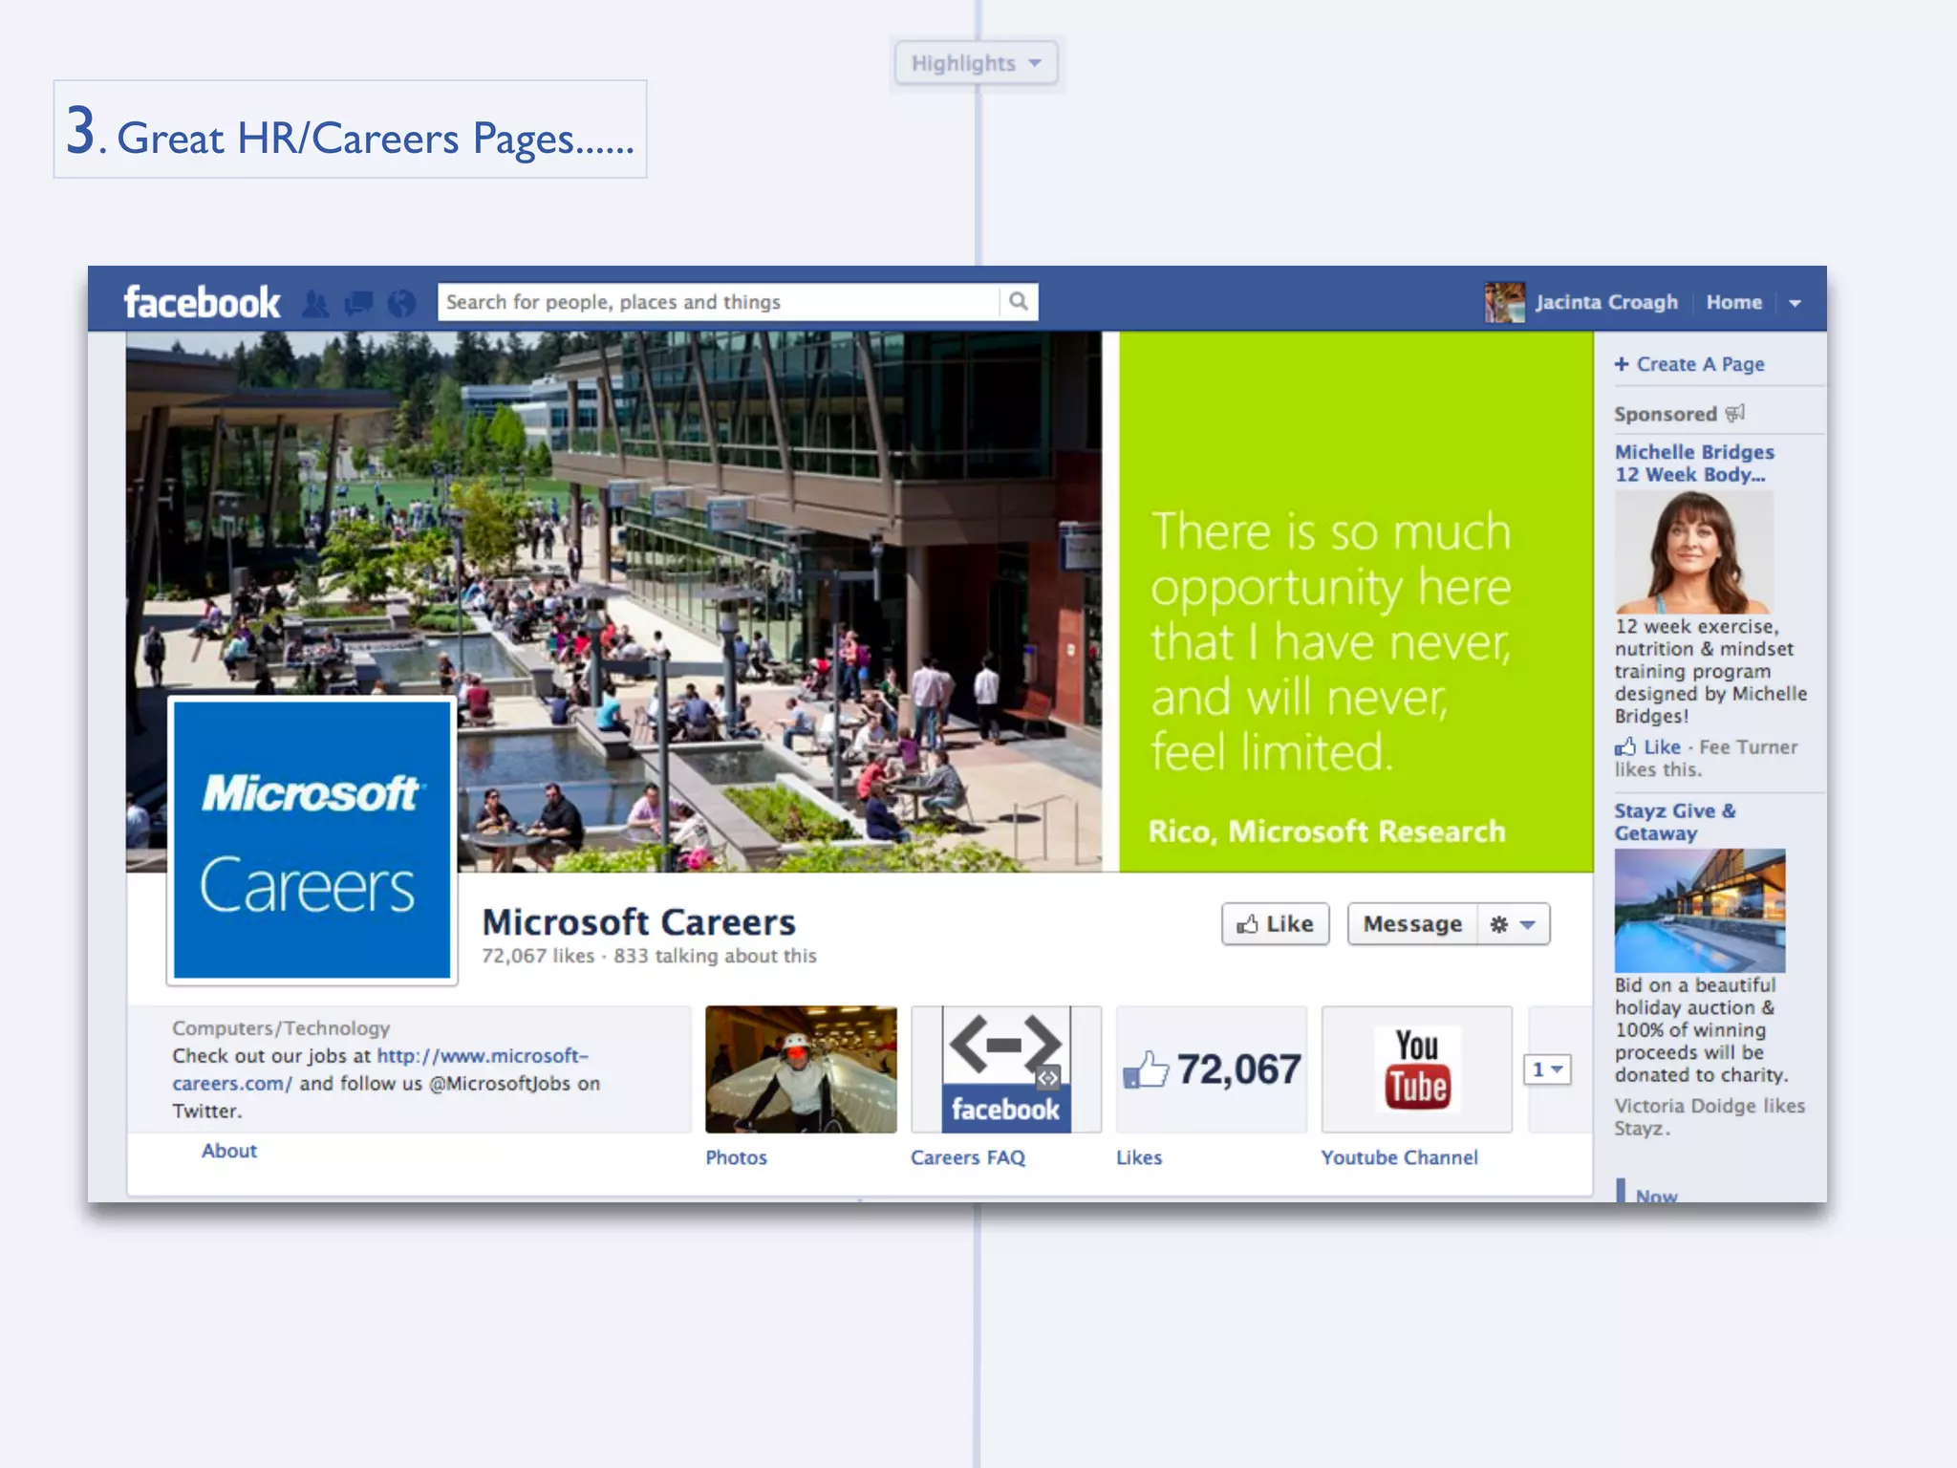Image resolution: width=1957 pixels, height=1468 pixels.
Task: Click Create A Page link
Action: pyautogui.click(x=1689, y=364)
